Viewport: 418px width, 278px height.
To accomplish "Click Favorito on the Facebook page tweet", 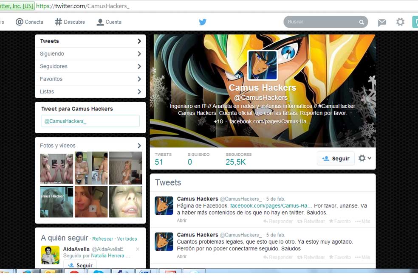I will (340, 221).
